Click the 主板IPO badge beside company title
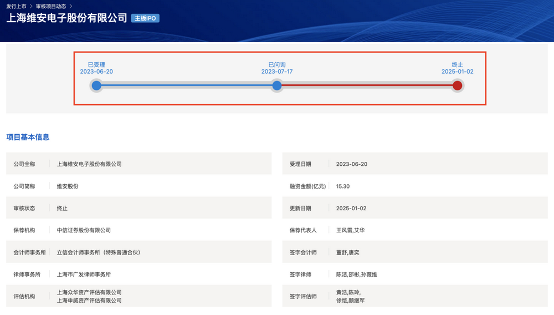 pos(145,18)
